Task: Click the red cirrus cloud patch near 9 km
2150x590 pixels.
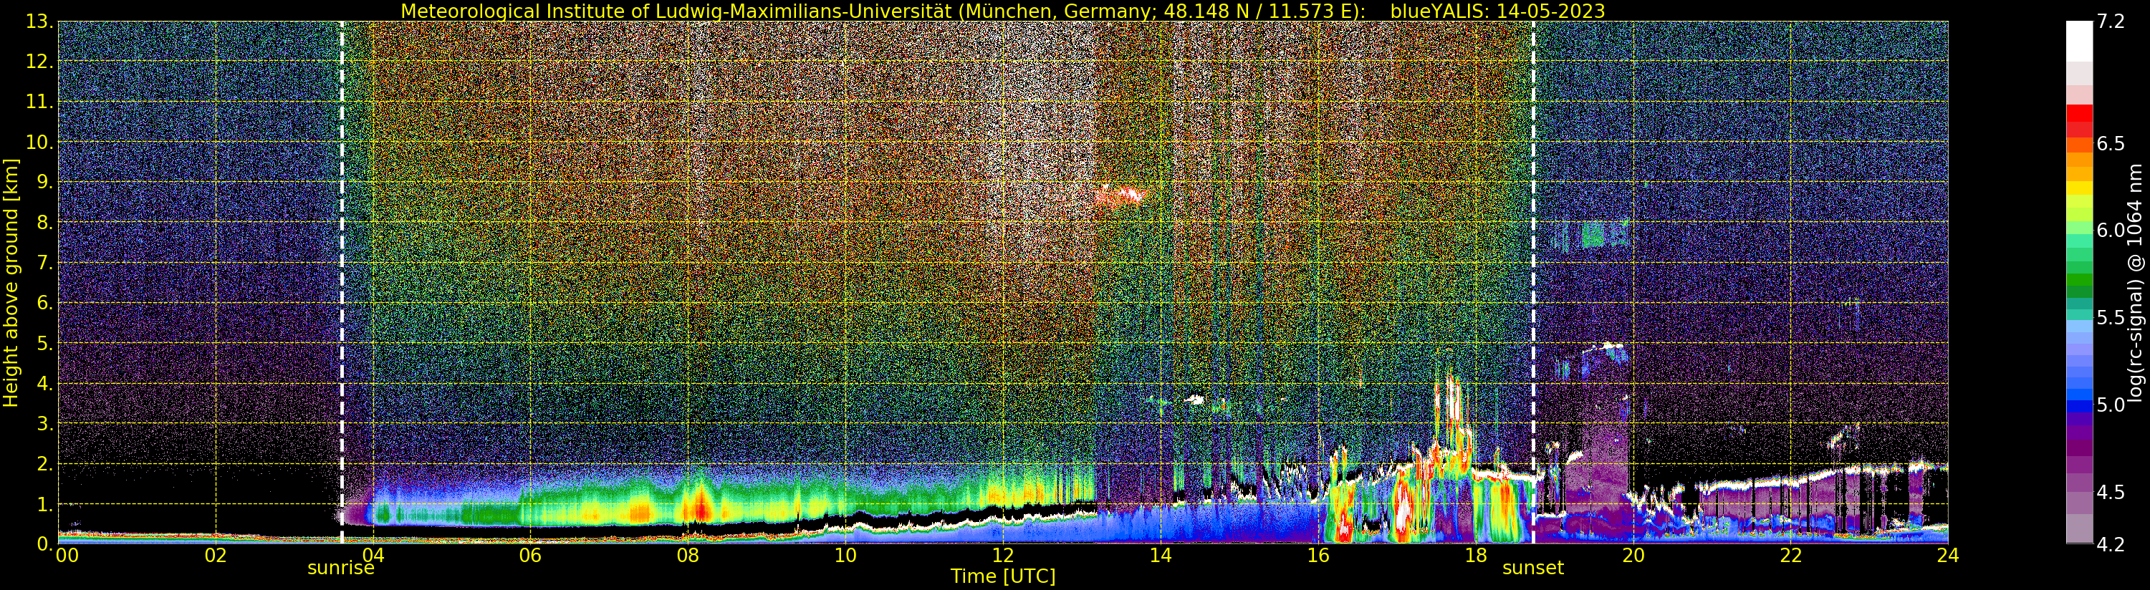Action: pos(1120,196)
